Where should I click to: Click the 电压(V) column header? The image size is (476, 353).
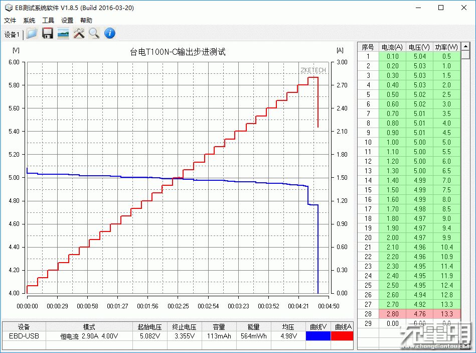click(x=419, y=47)
